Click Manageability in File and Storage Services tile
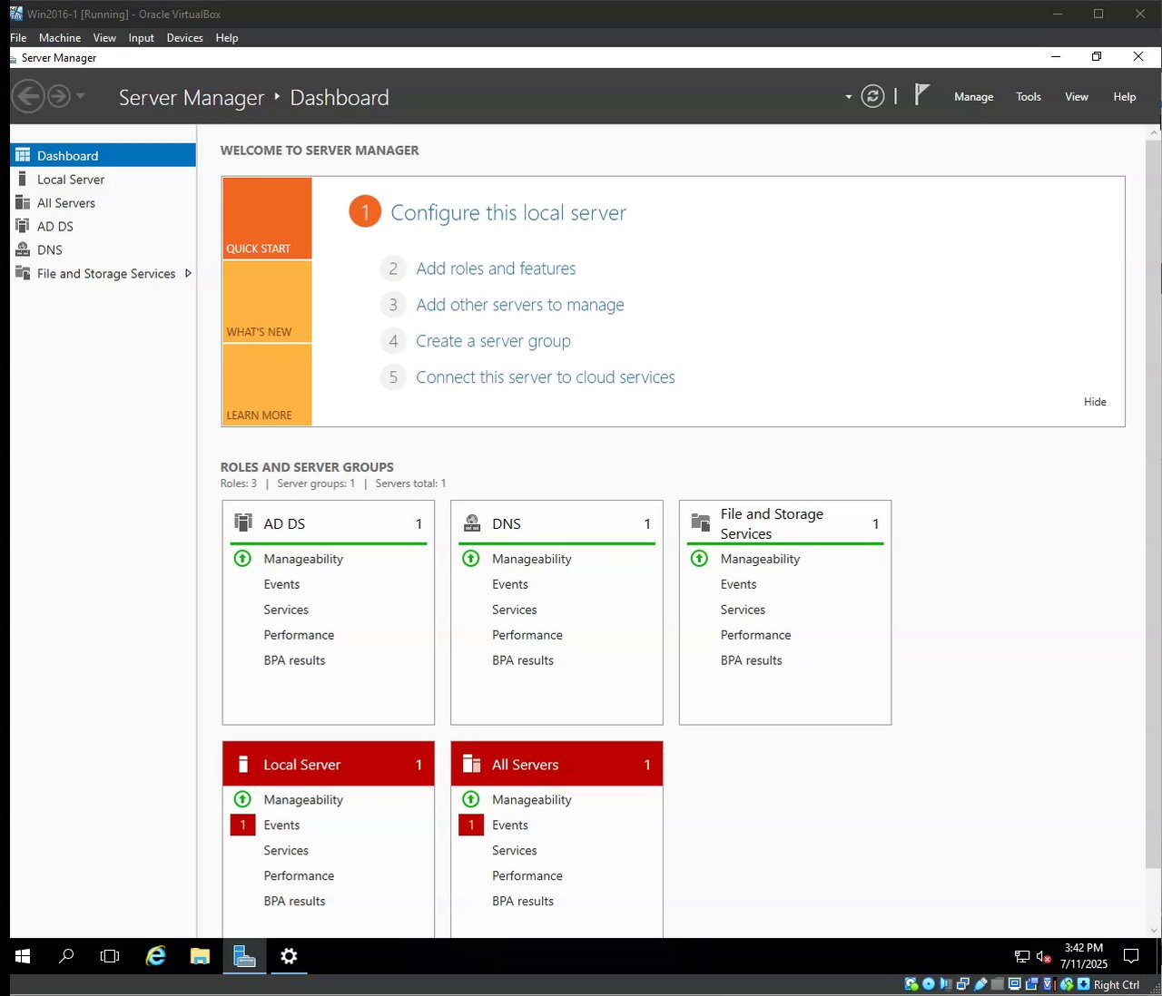 (760, 559)
